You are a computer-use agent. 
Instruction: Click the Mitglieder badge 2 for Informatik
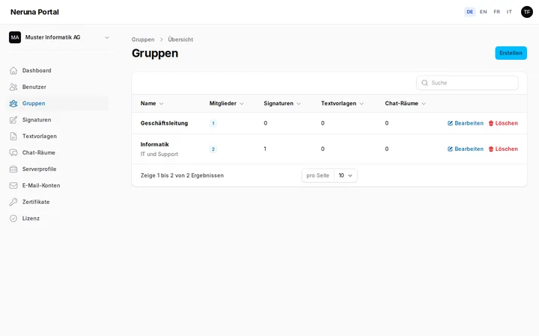213,149
